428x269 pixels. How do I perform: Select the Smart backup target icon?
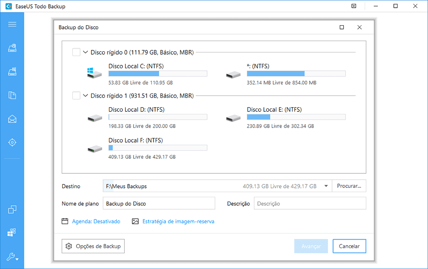point(12,142)
